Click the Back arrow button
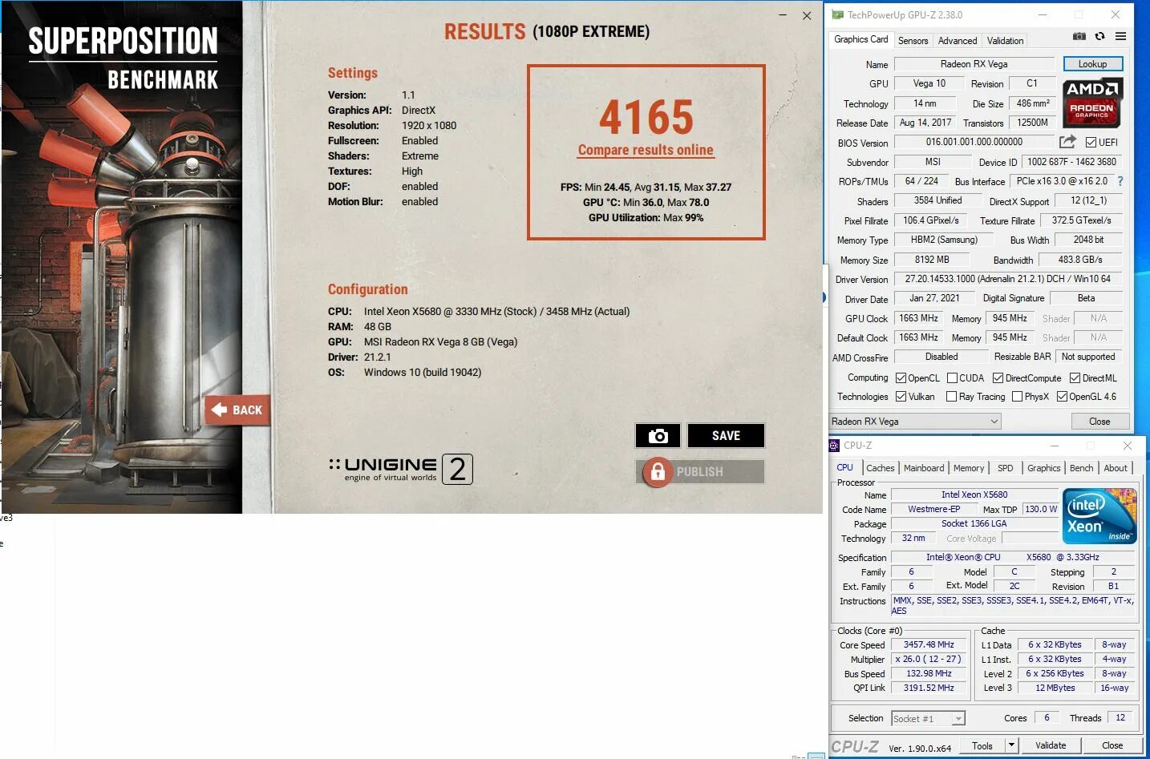 coord(237,410)
